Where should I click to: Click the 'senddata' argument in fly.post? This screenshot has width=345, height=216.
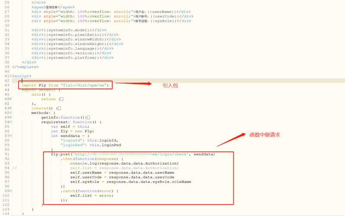coord(203,154)
